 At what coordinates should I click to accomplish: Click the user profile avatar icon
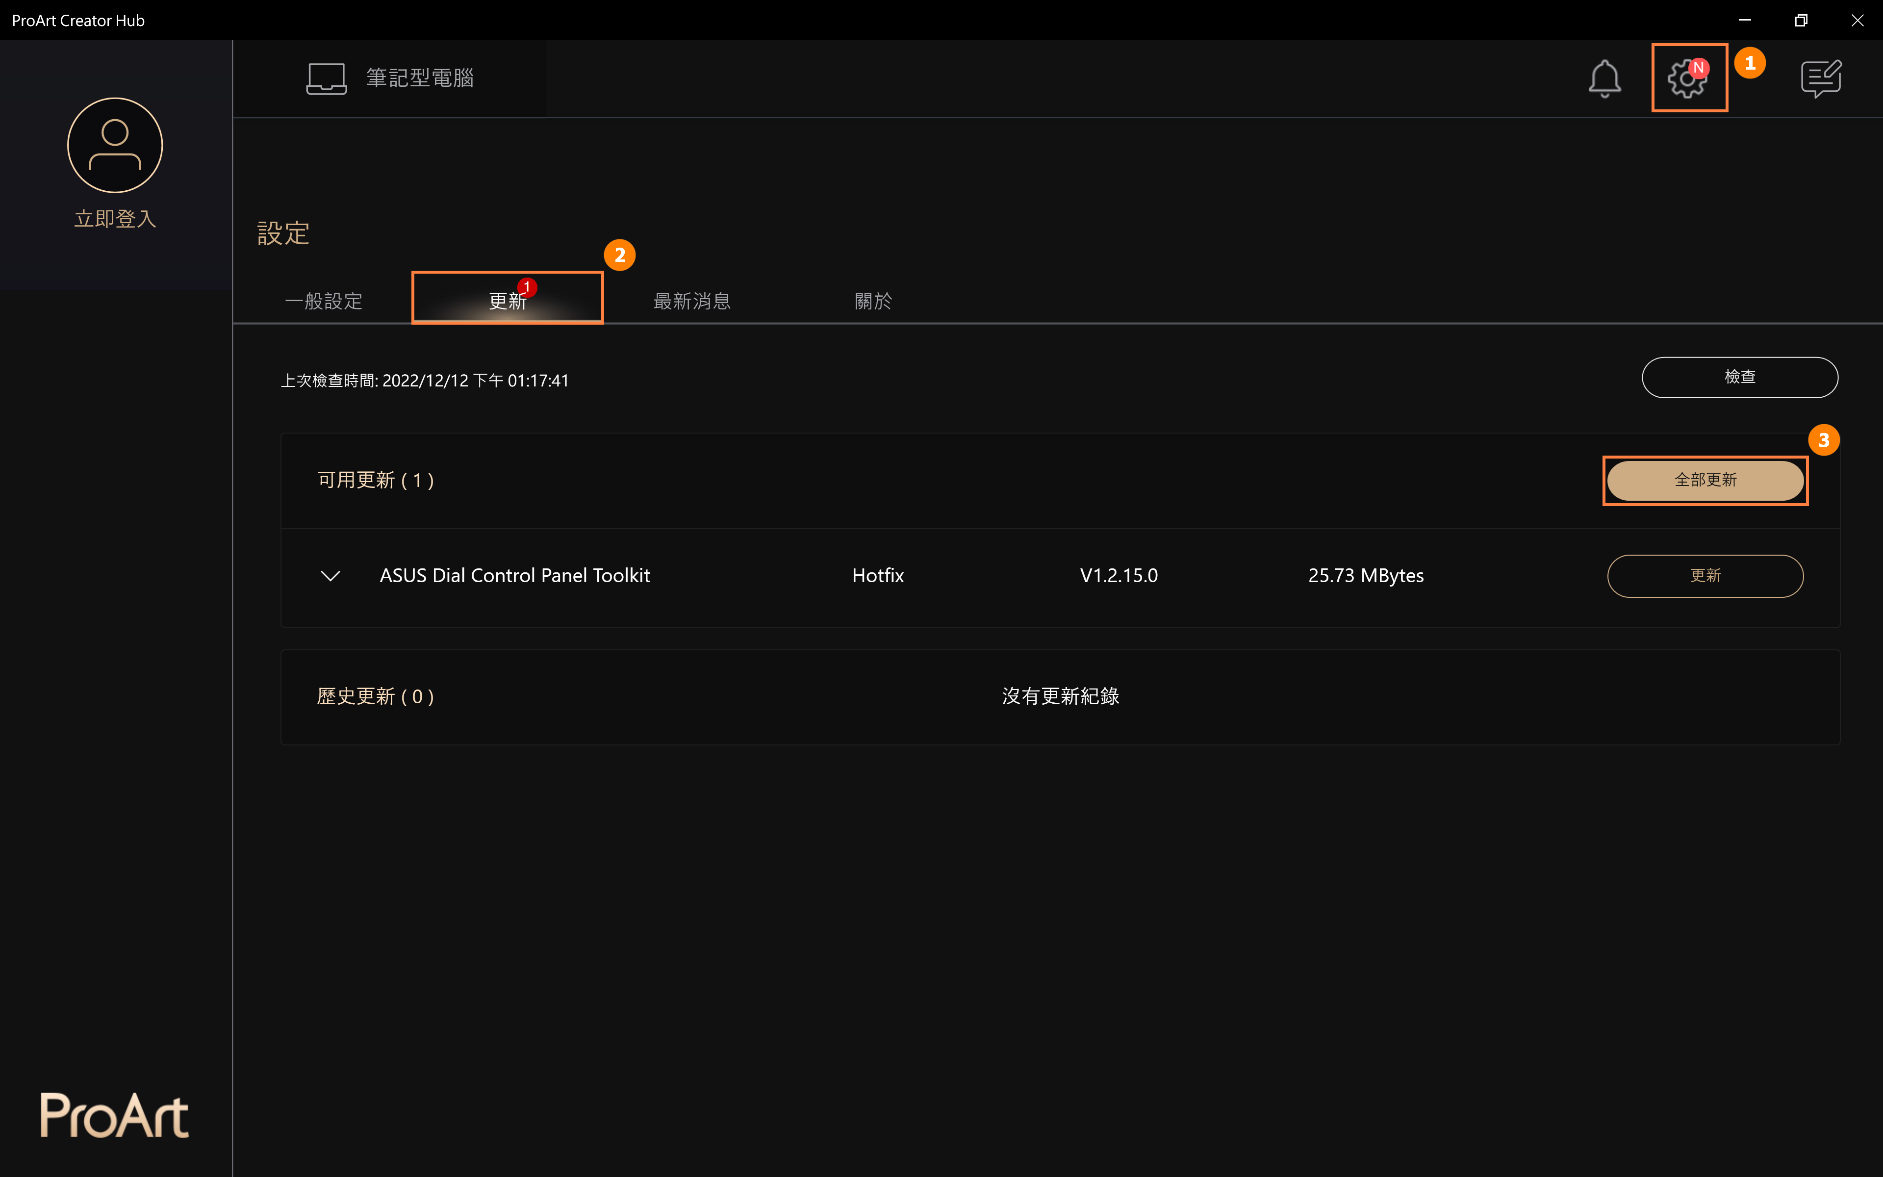(x=115, y=145)
